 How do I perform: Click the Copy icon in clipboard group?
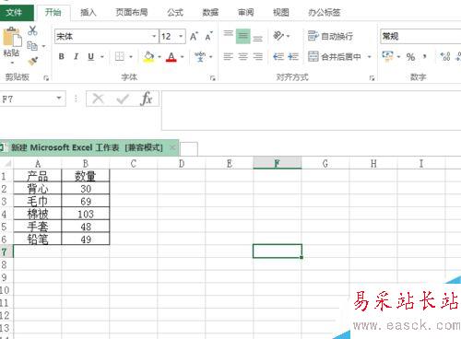coord(32,46)
